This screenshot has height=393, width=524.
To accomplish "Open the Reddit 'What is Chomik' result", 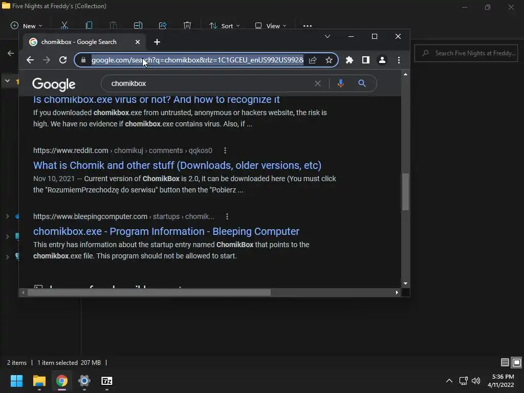I will 177,165.
